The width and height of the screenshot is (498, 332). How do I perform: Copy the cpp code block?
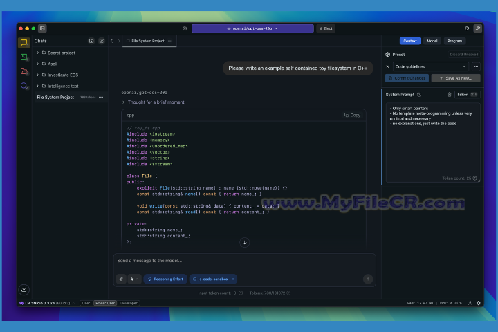coord(353,115)
